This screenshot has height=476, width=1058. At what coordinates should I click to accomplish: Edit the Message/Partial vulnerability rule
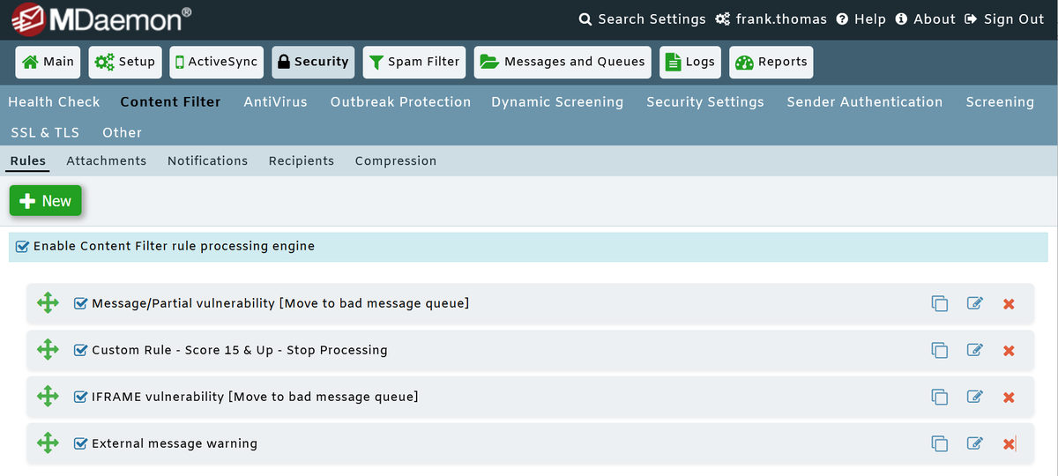(974, 303)
